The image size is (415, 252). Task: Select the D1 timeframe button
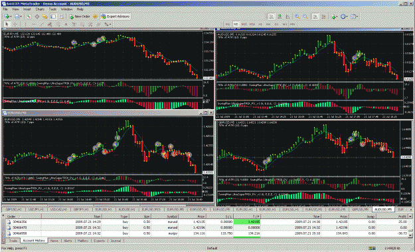(x=276, y=24)
